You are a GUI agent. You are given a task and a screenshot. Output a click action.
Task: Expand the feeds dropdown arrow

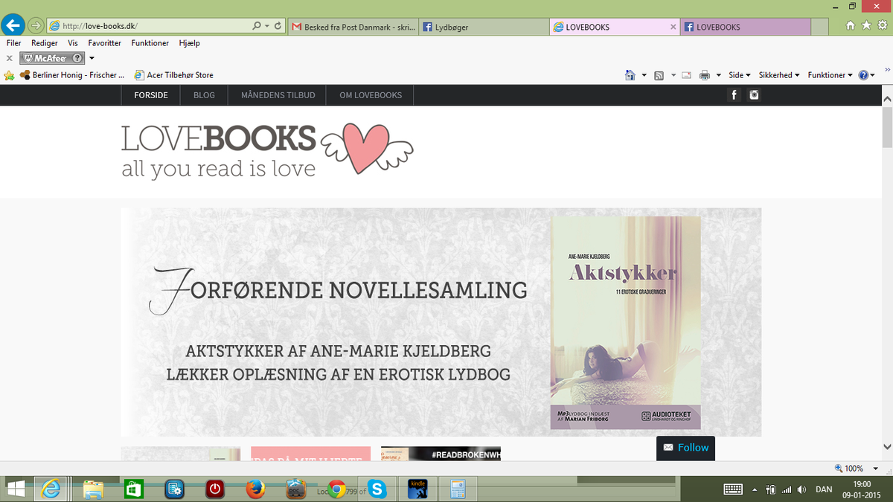(x=673, y=75)
